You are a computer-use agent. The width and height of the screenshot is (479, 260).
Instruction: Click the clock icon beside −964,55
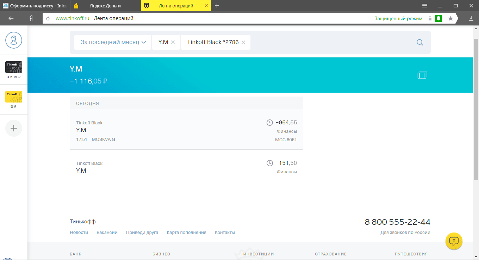click(x=270, y=123)
